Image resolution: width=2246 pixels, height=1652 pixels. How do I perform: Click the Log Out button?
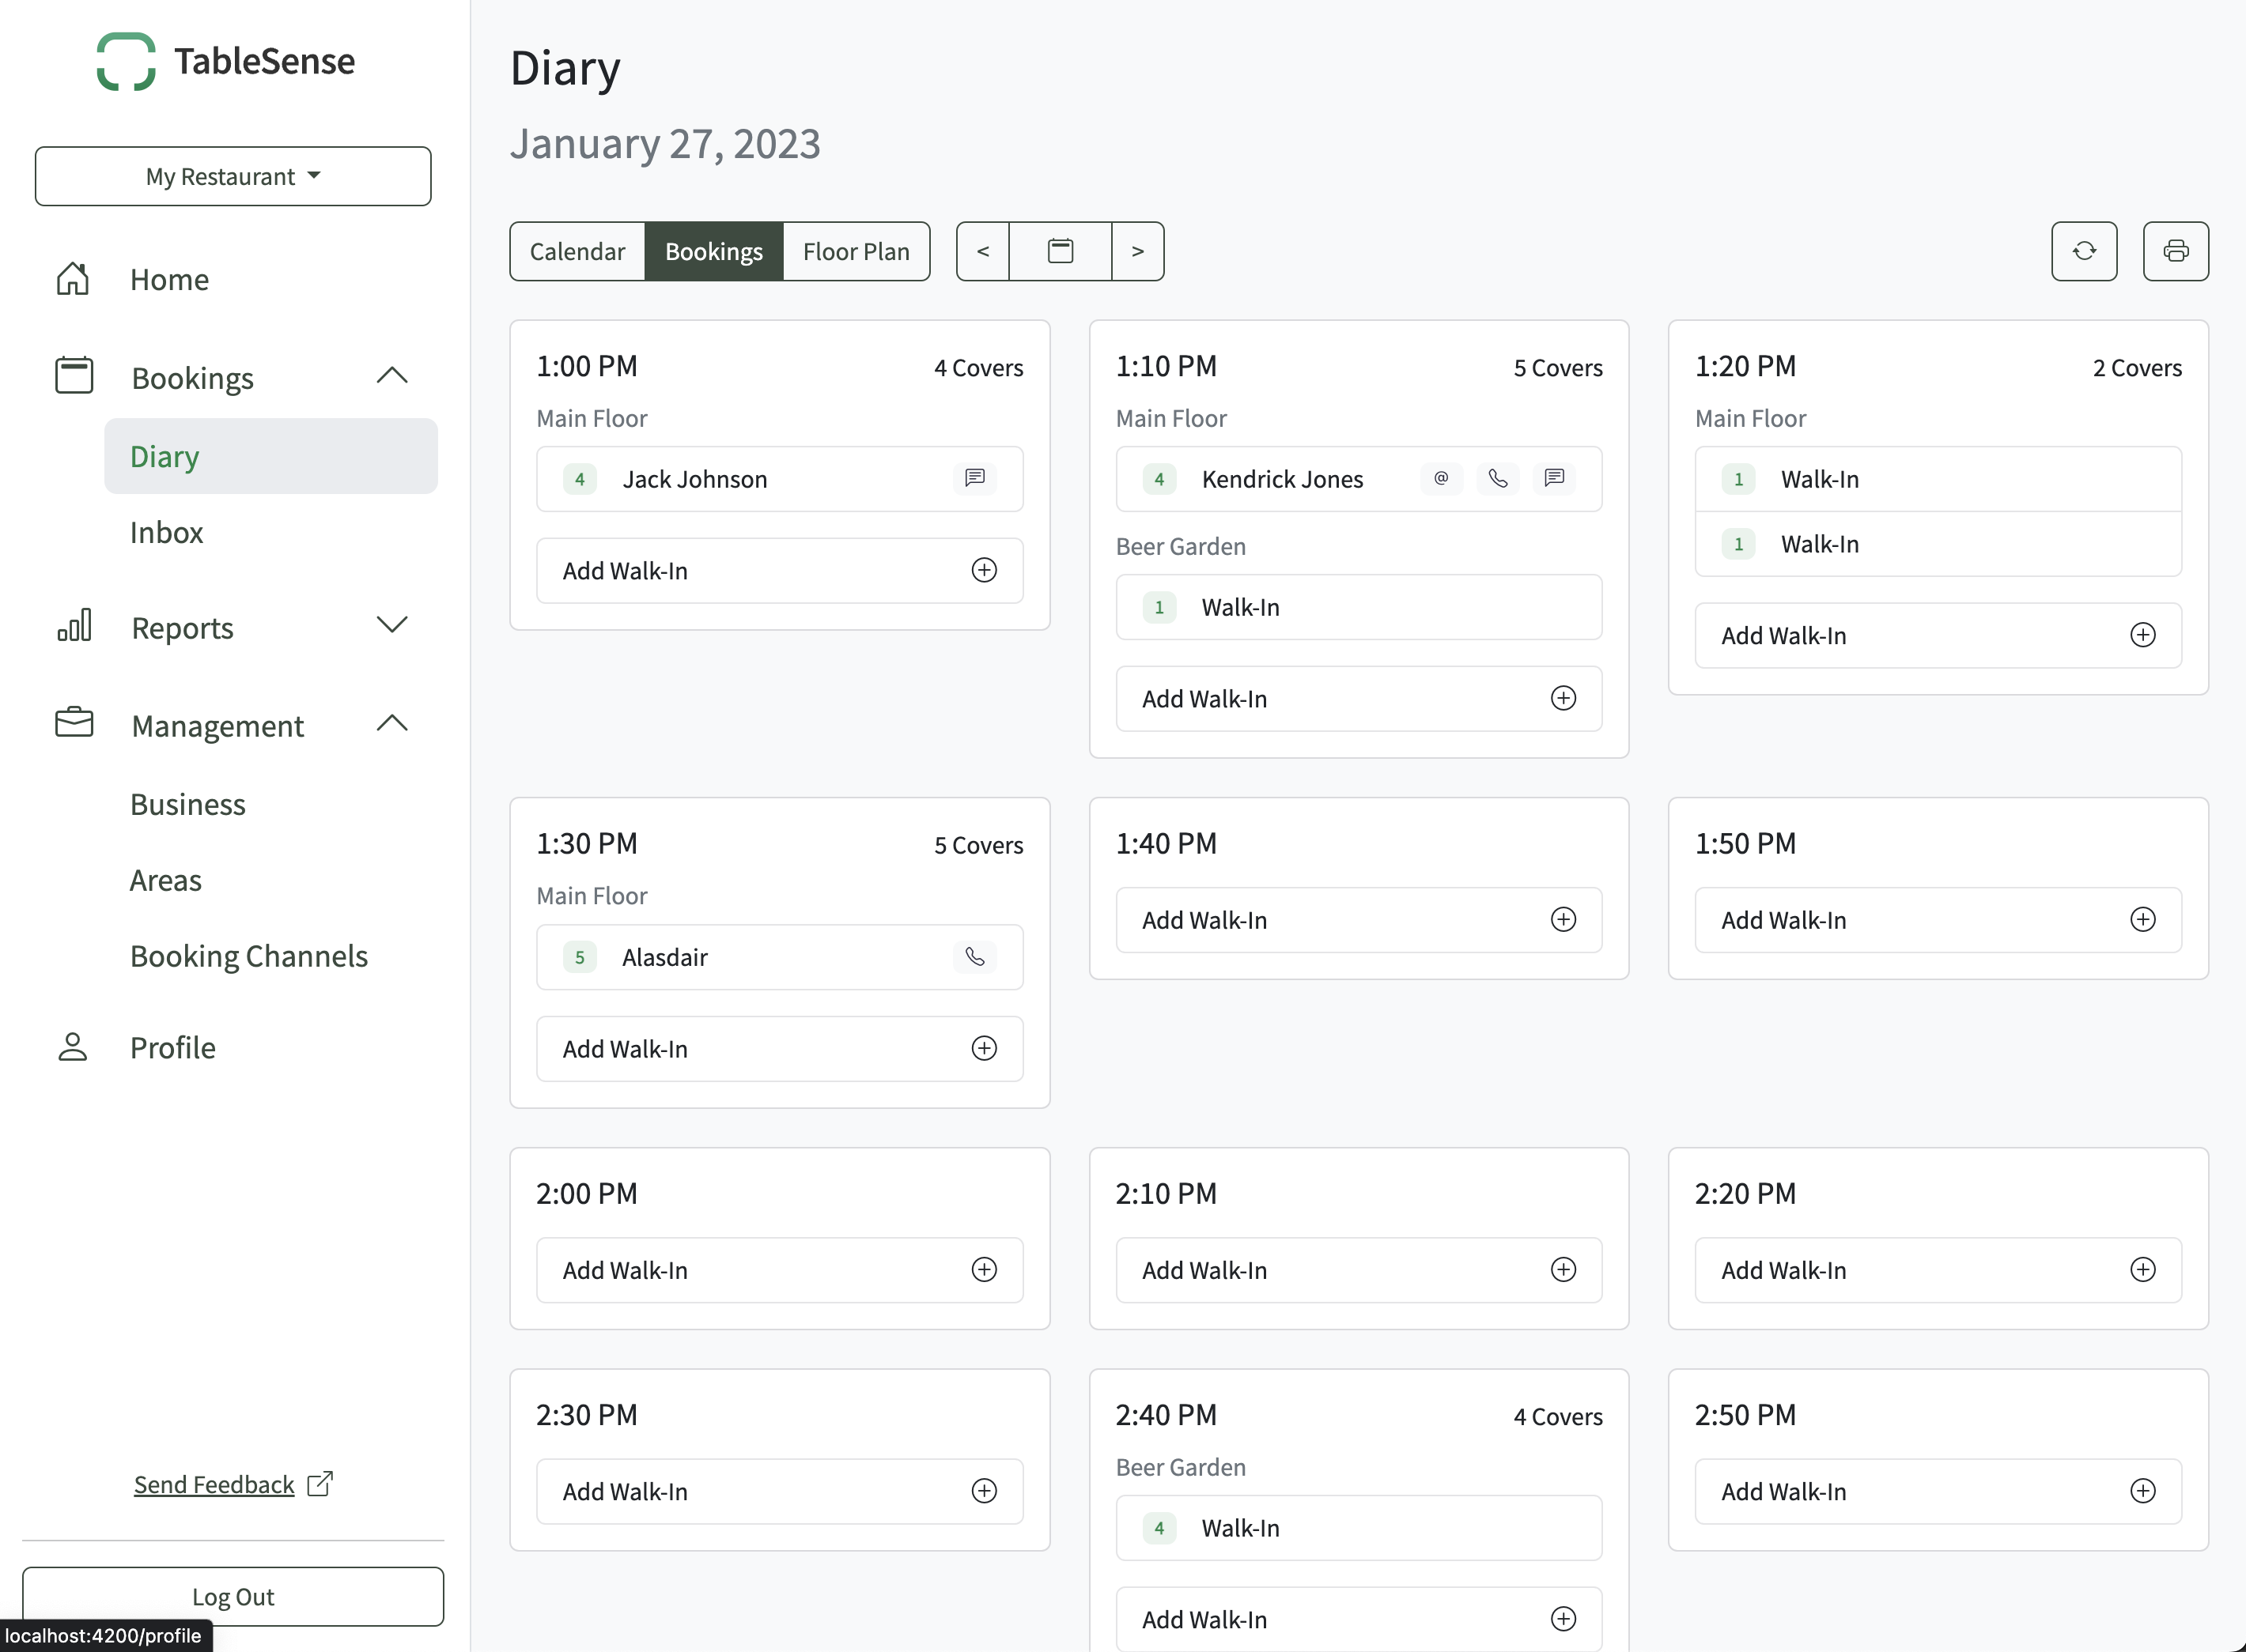click(x=232, y=1596)
